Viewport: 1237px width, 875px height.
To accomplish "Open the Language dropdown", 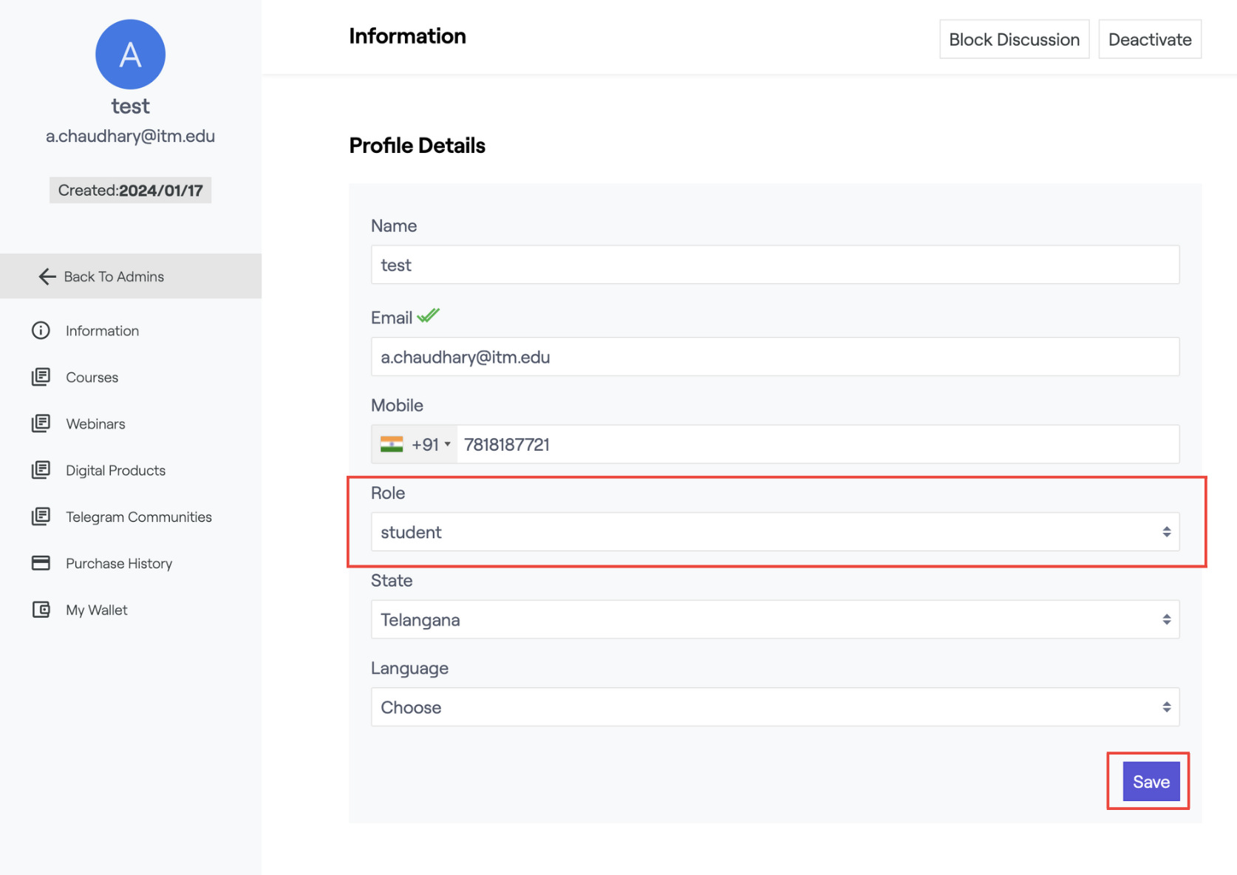I will [x=774, y=707].
